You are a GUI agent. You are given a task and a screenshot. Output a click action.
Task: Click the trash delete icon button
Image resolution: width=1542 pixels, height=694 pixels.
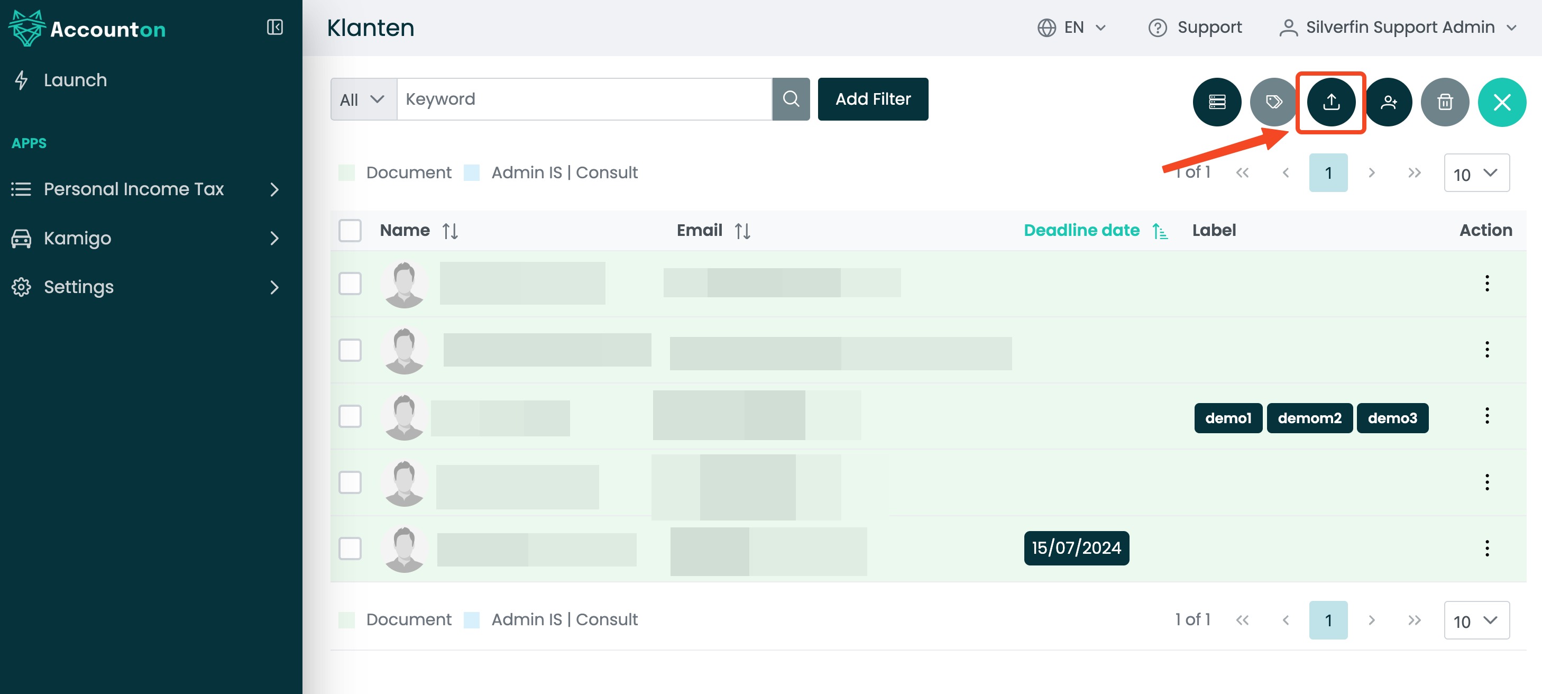1445,103
